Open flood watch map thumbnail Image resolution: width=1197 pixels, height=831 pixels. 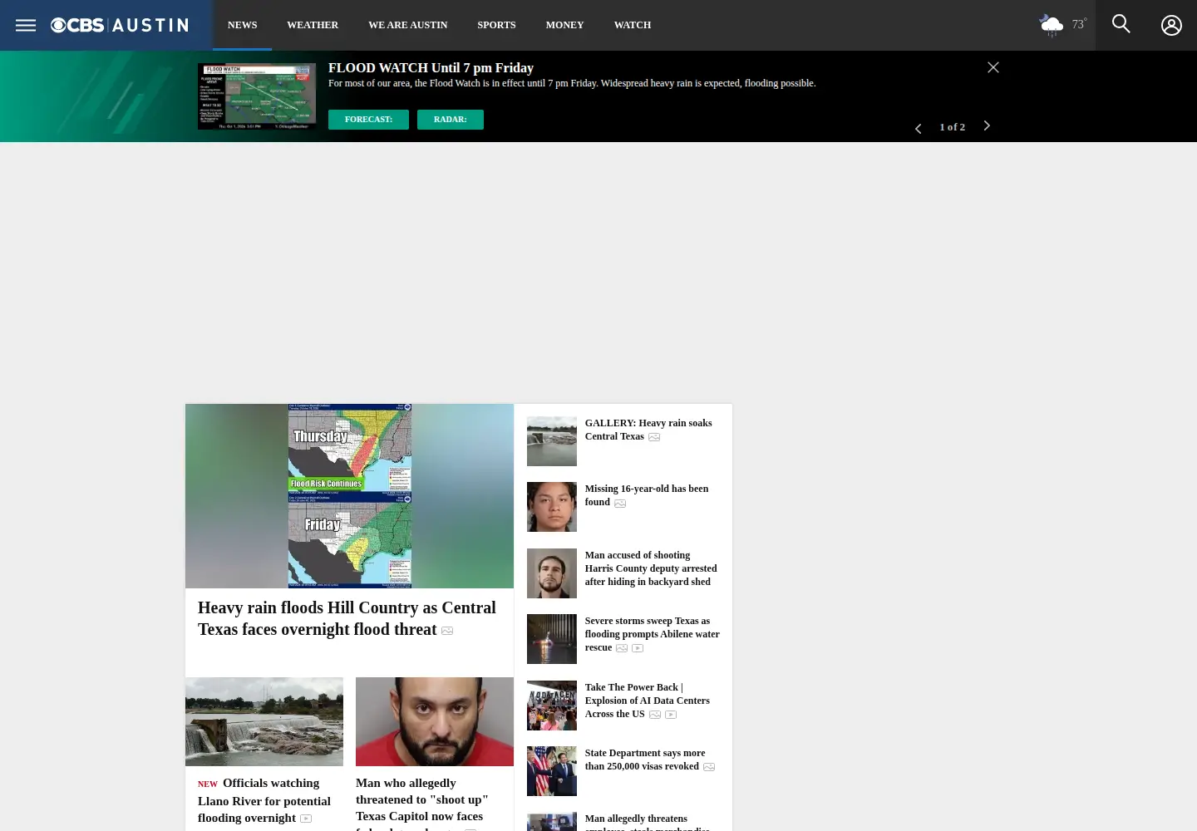coord(257,96)
